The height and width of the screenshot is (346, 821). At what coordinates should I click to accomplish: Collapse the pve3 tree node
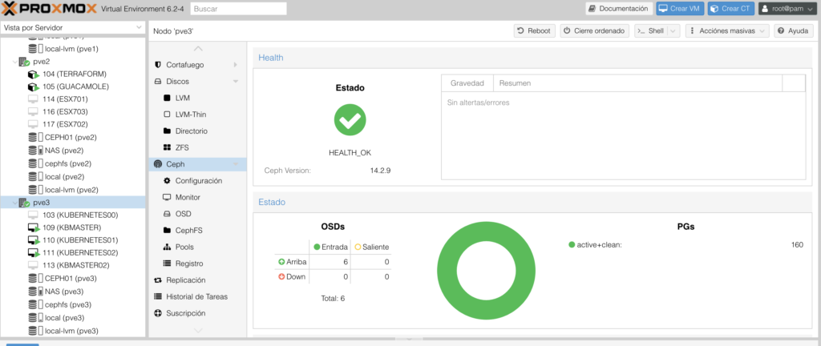point(14,203)
